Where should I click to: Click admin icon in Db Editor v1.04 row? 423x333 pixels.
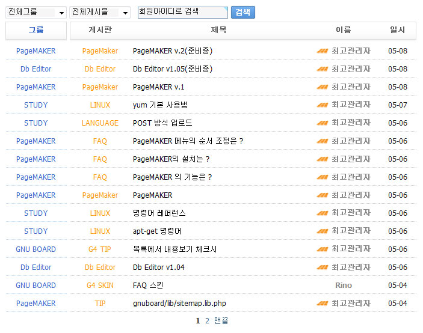point(322,267)
